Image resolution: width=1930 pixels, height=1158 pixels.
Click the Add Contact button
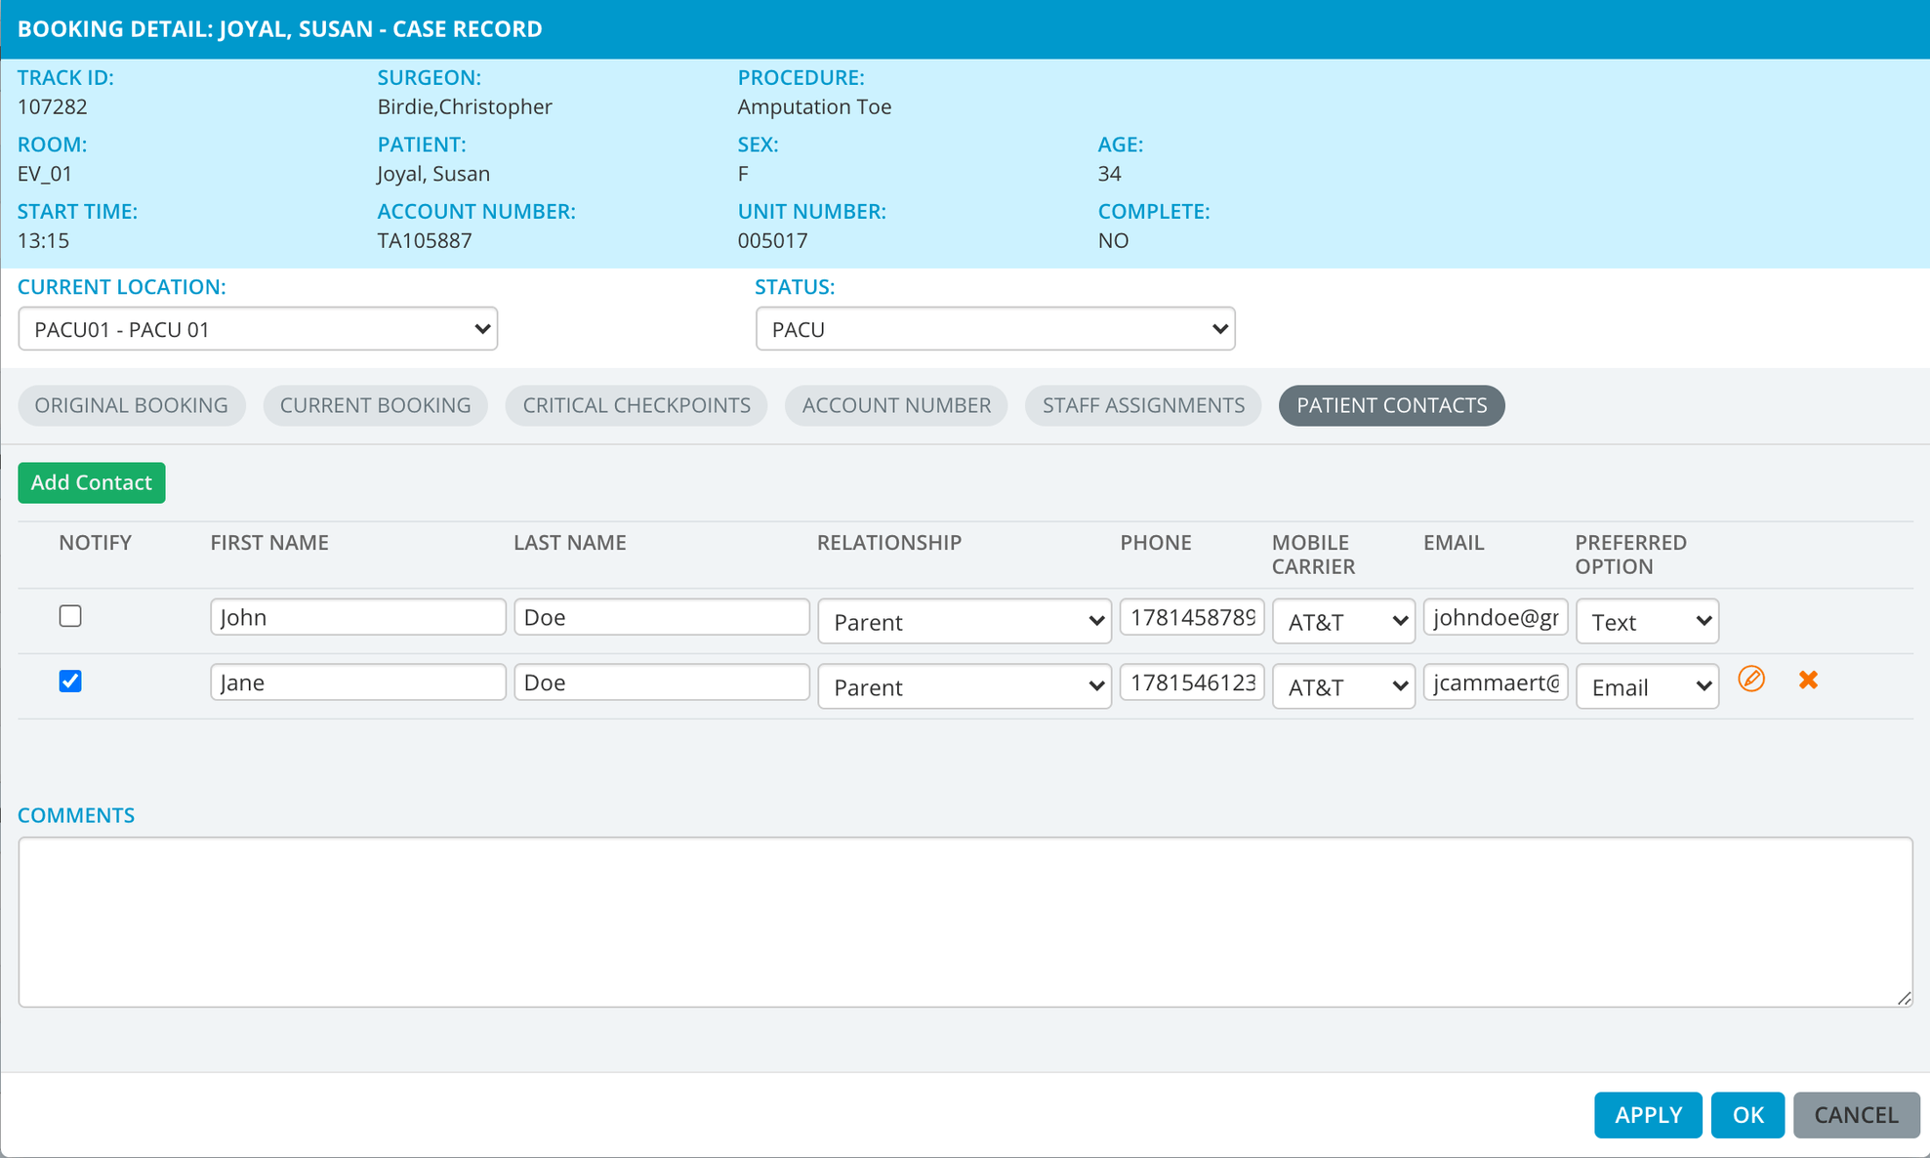pyautogui.click(x=91, y=482)
